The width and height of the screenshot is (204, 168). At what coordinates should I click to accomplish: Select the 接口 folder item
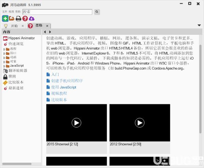click(13, 53)
